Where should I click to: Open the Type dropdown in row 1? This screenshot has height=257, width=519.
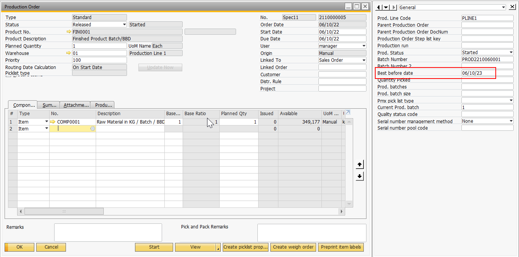tap(47, 122)
